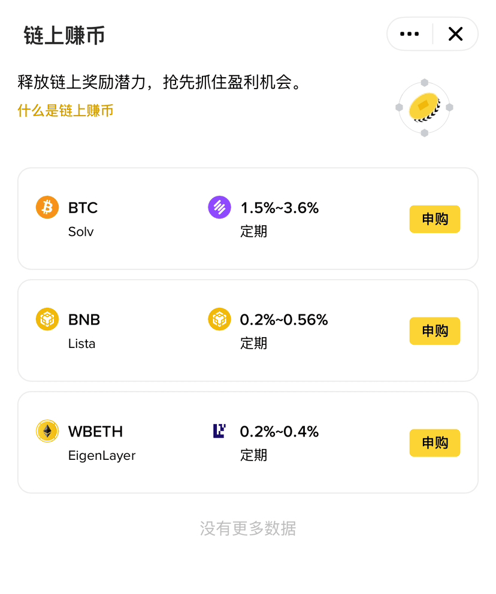Select the 0.2%~0.56% yield rate text

click(284, 319)
